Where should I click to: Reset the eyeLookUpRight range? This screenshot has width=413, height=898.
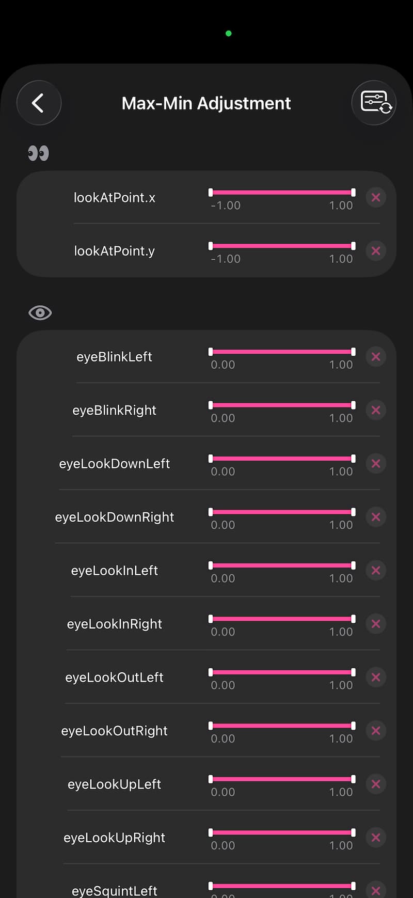click(376, 838)
